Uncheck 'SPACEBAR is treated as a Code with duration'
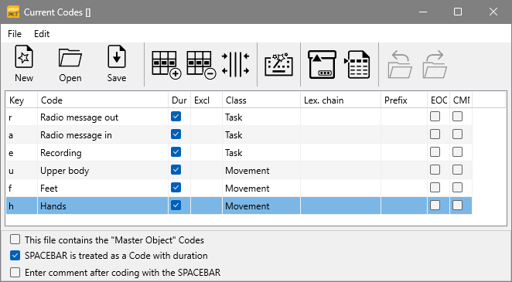Screen dimensions: 512x282 [x=15, y=256]
